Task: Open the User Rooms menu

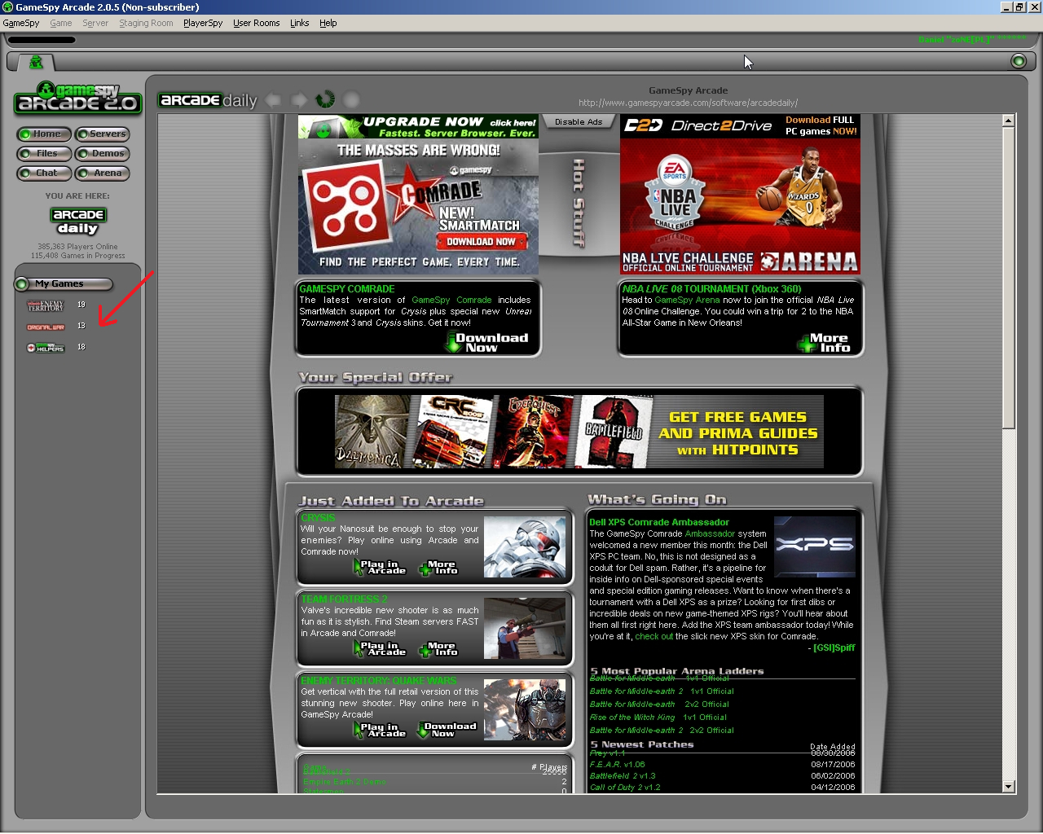Action: (x=257, y=23)
